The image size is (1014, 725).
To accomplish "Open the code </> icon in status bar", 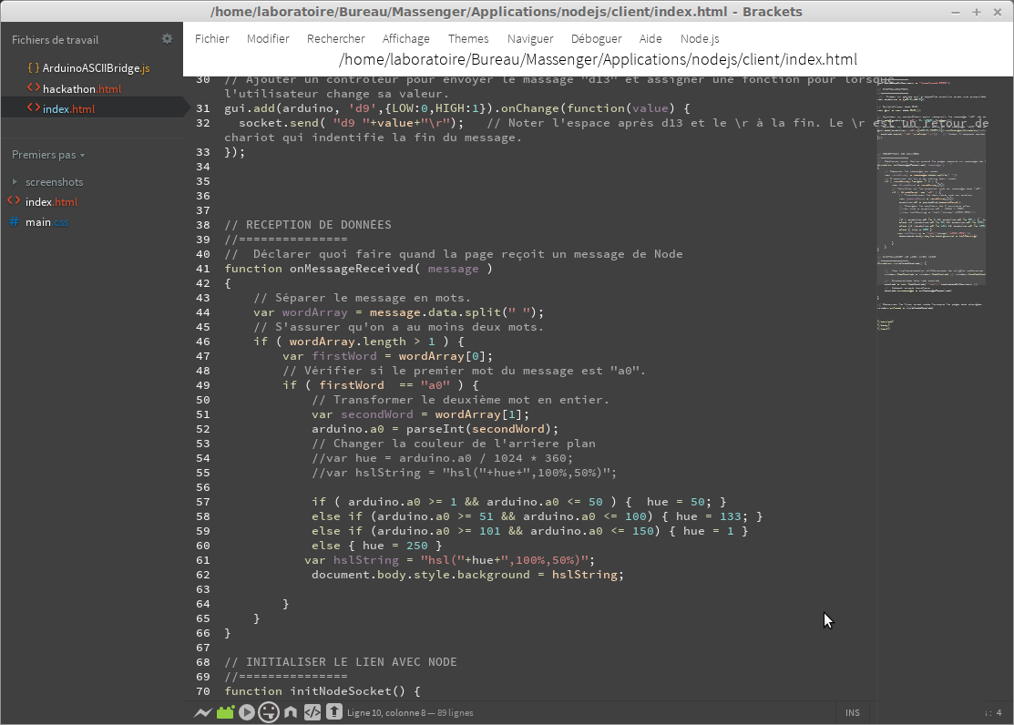I will point(312,712).
